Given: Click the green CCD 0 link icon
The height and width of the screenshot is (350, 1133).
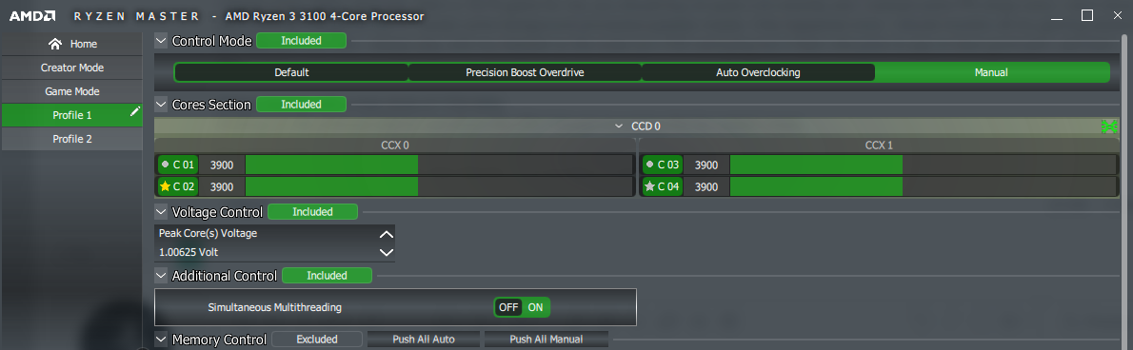Looking at the screenshot, I should [1108, 126].
